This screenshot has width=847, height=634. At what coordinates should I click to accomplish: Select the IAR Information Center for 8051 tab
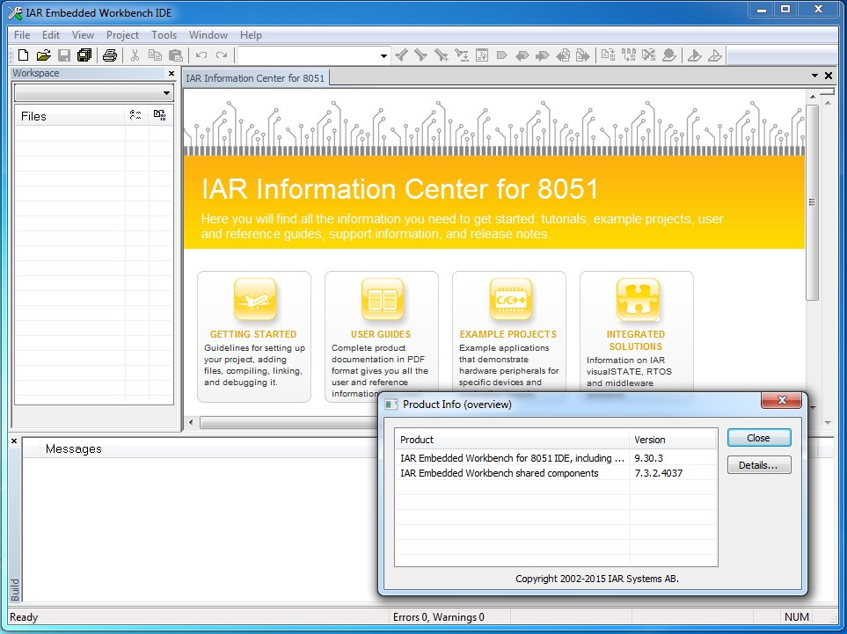tap(255, 78)
